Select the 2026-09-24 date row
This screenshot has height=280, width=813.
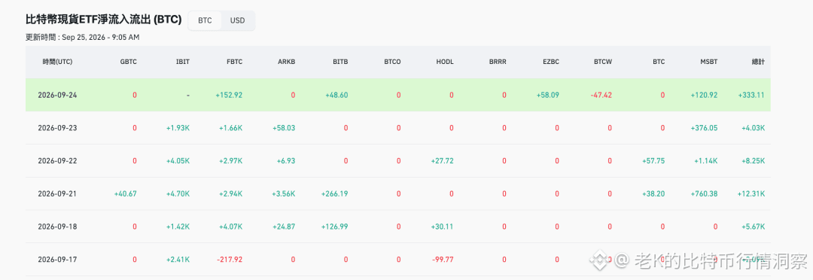point(397,95)
